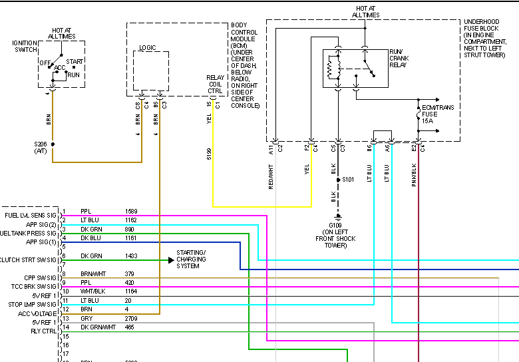This screenshot has height=362, width=519.
Task: Click the Starting/Charging System arrowhead
Action: [170, 260]
